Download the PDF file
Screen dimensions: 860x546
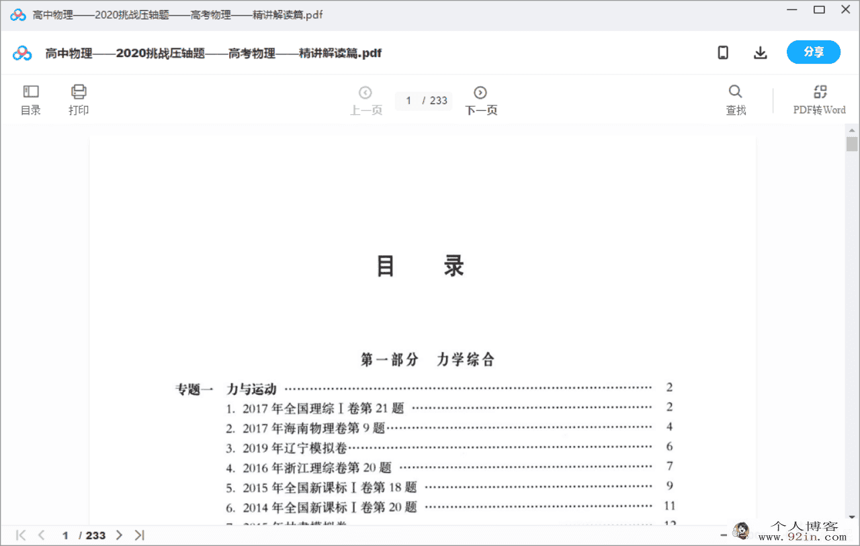pos(760,52)
